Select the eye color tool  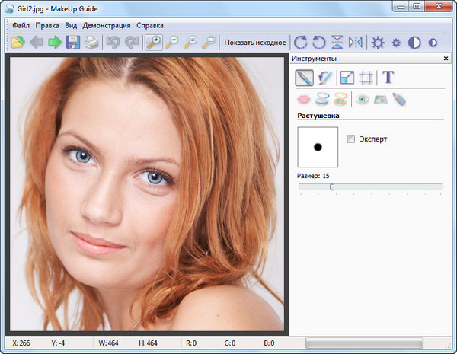pos(363,99)
